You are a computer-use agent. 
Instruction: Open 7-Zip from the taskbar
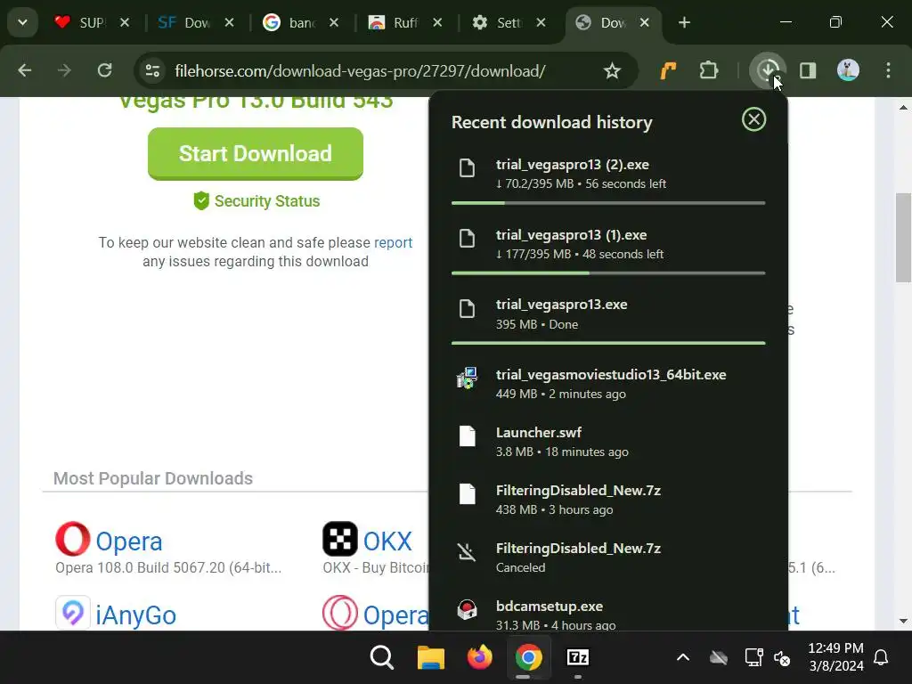point(577,657)
